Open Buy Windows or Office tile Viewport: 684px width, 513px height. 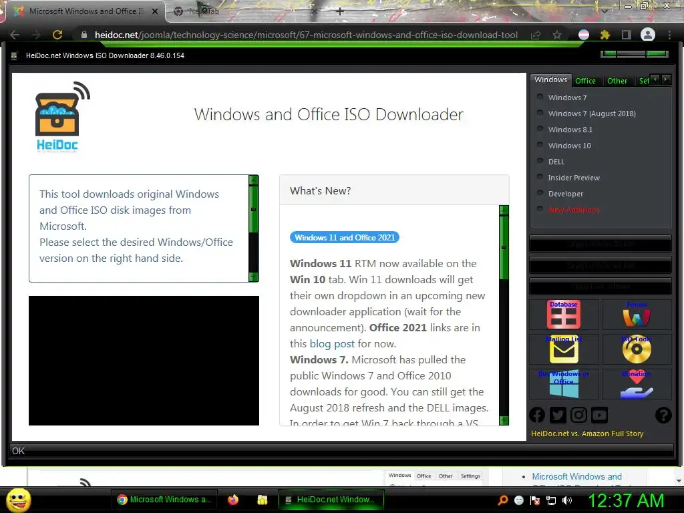(x=564, y=384)
